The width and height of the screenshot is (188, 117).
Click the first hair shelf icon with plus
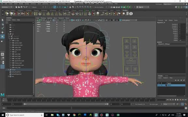pos(7,14)
